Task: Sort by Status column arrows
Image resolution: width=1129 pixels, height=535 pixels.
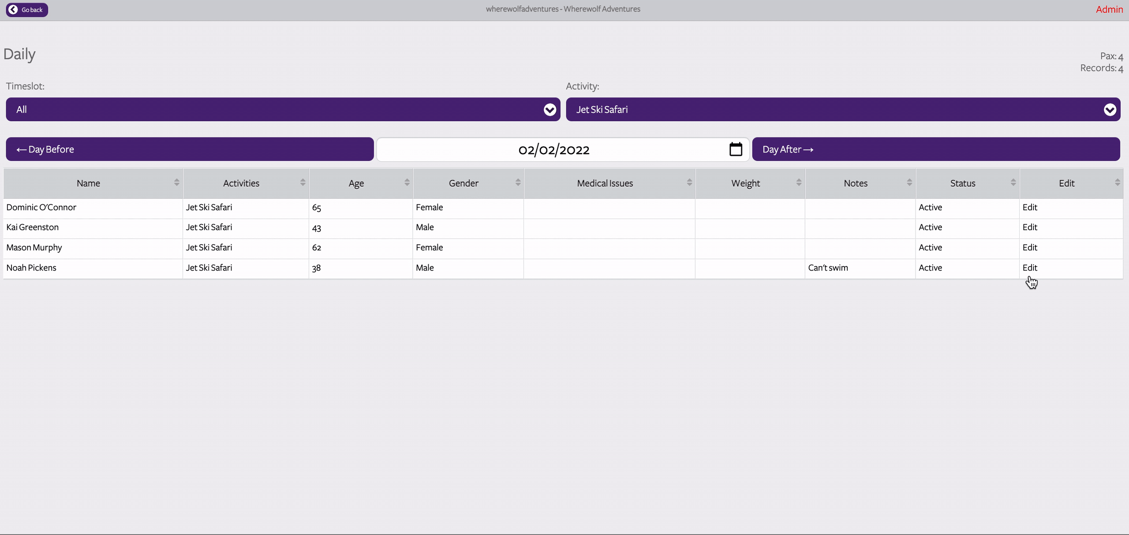Action: (1013, 182)
